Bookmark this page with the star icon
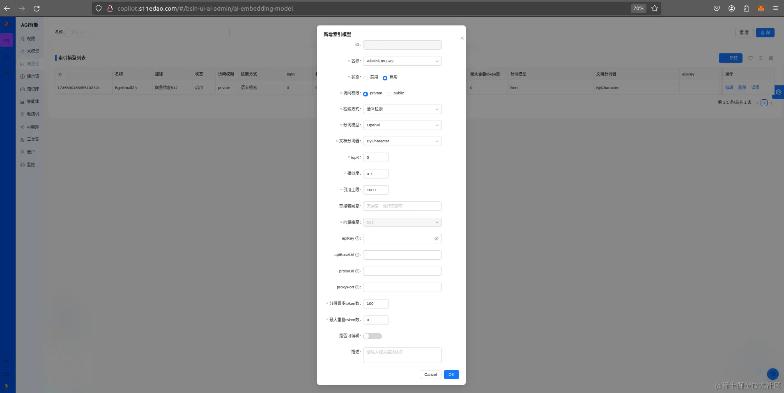Viewport: 784px width, 393px height. point(655,8)
